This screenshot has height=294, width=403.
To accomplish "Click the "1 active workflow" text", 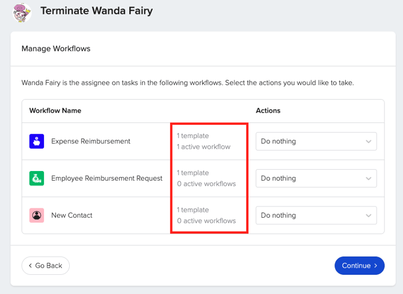I will pos(203,147).
